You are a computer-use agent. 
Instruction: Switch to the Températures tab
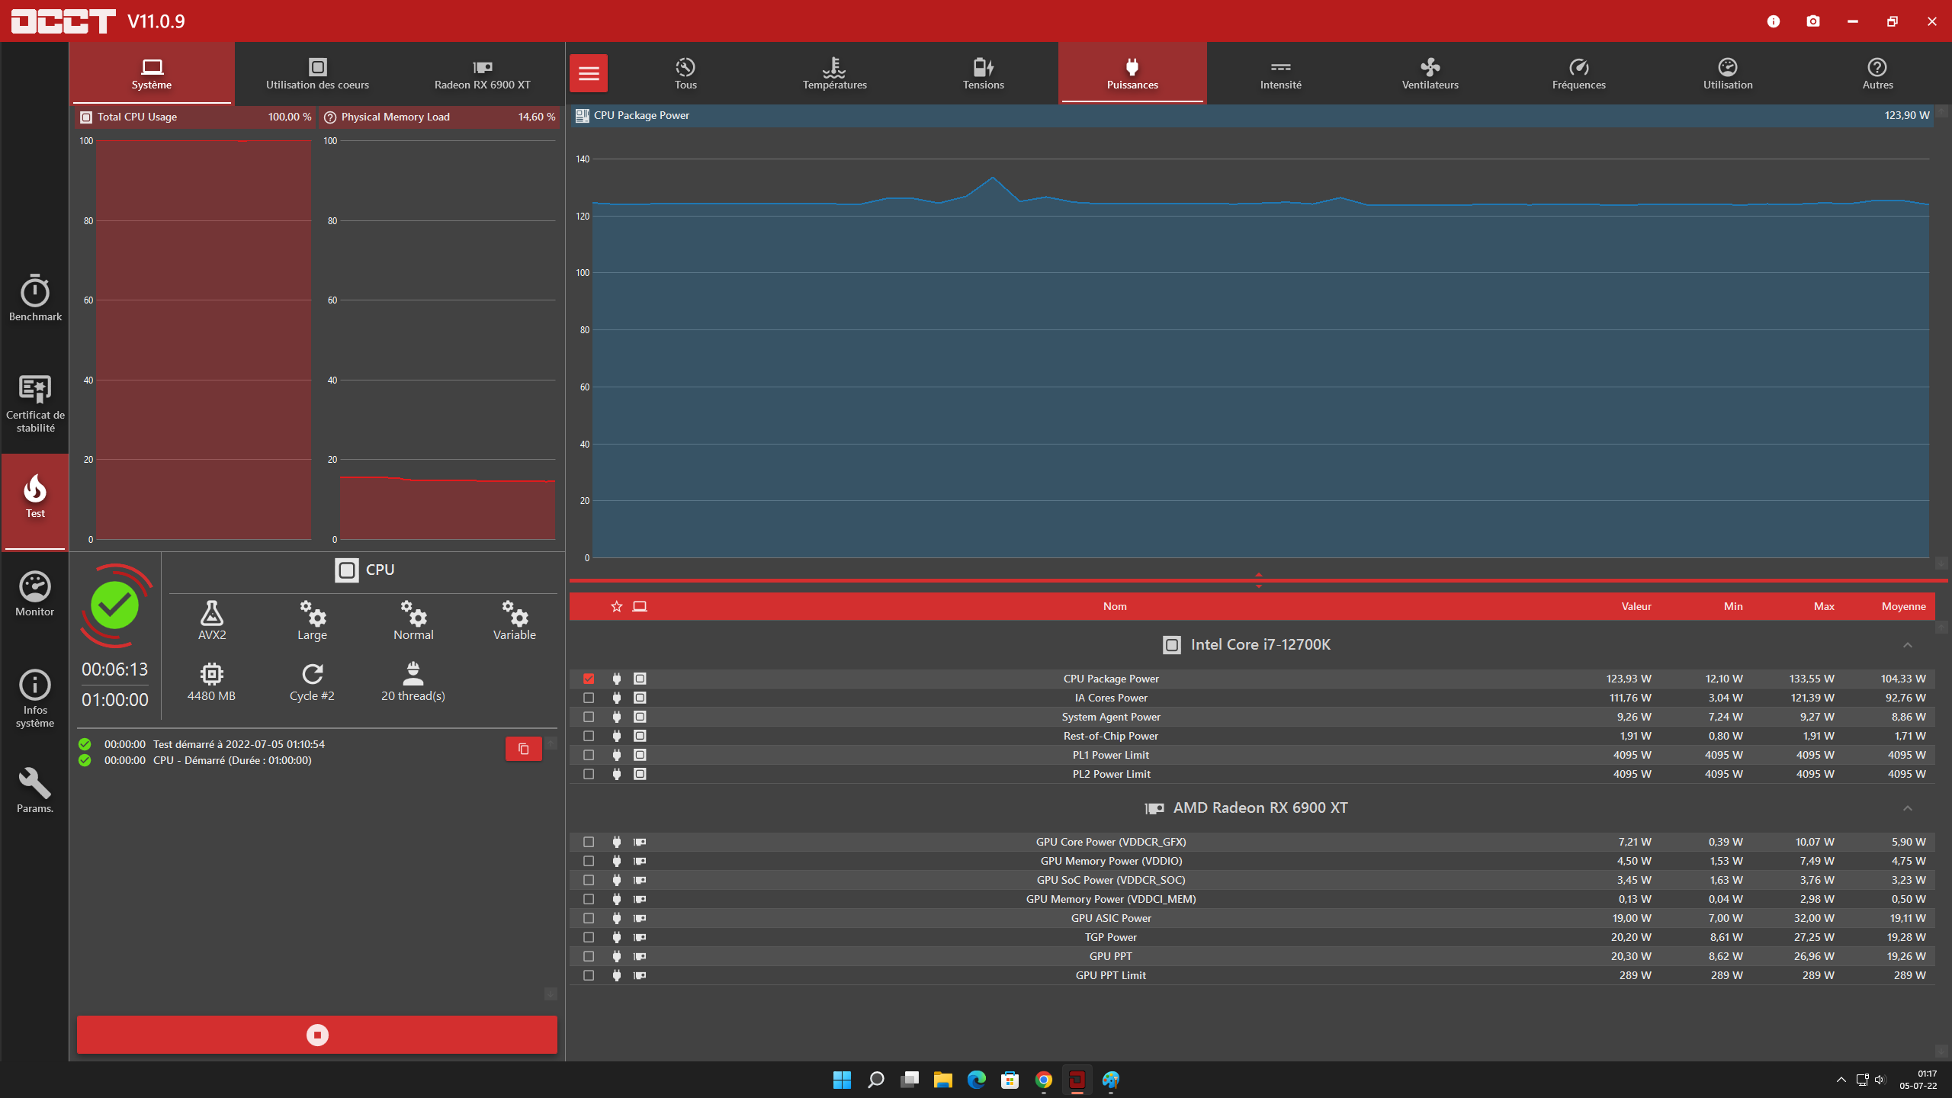tap(834, 73)
